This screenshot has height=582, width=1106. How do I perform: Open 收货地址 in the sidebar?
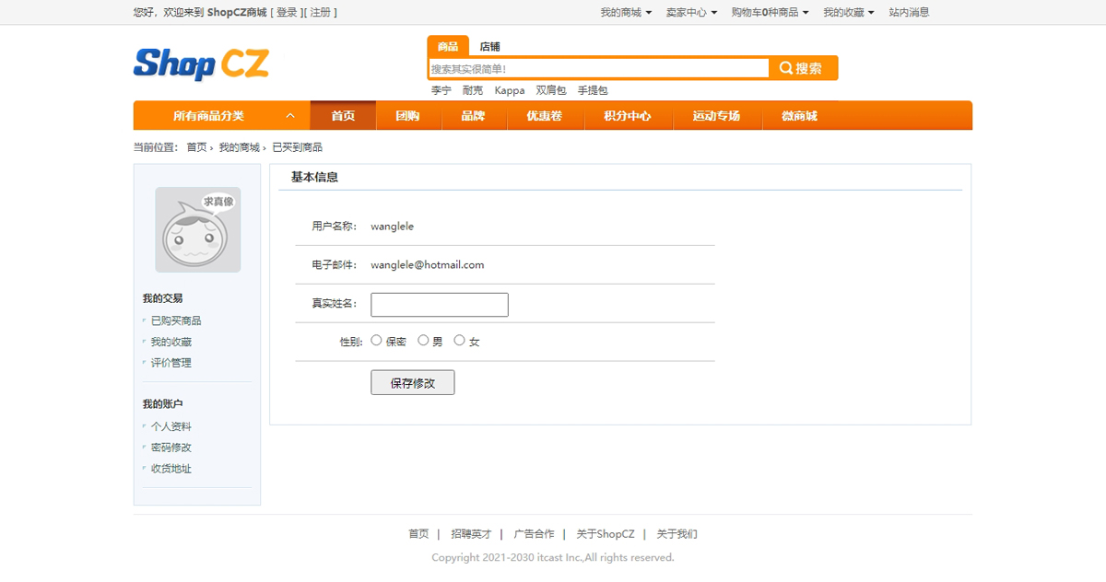[171, 469]
